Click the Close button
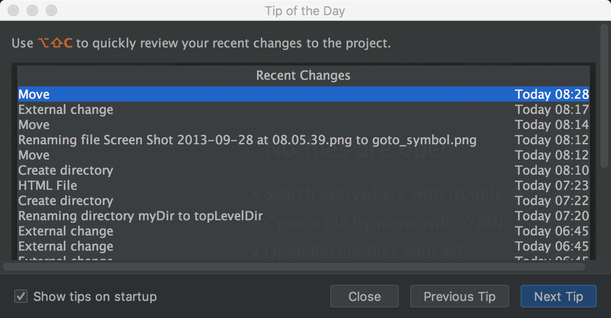 coord(364,297)
